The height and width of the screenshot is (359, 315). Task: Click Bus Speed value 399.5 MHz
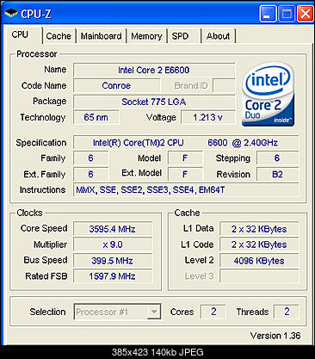tap(113, 261)
